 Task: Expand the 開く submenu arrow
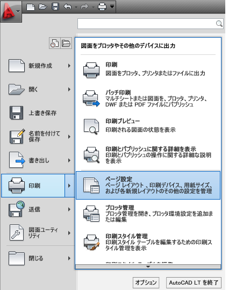coord(69,89)
